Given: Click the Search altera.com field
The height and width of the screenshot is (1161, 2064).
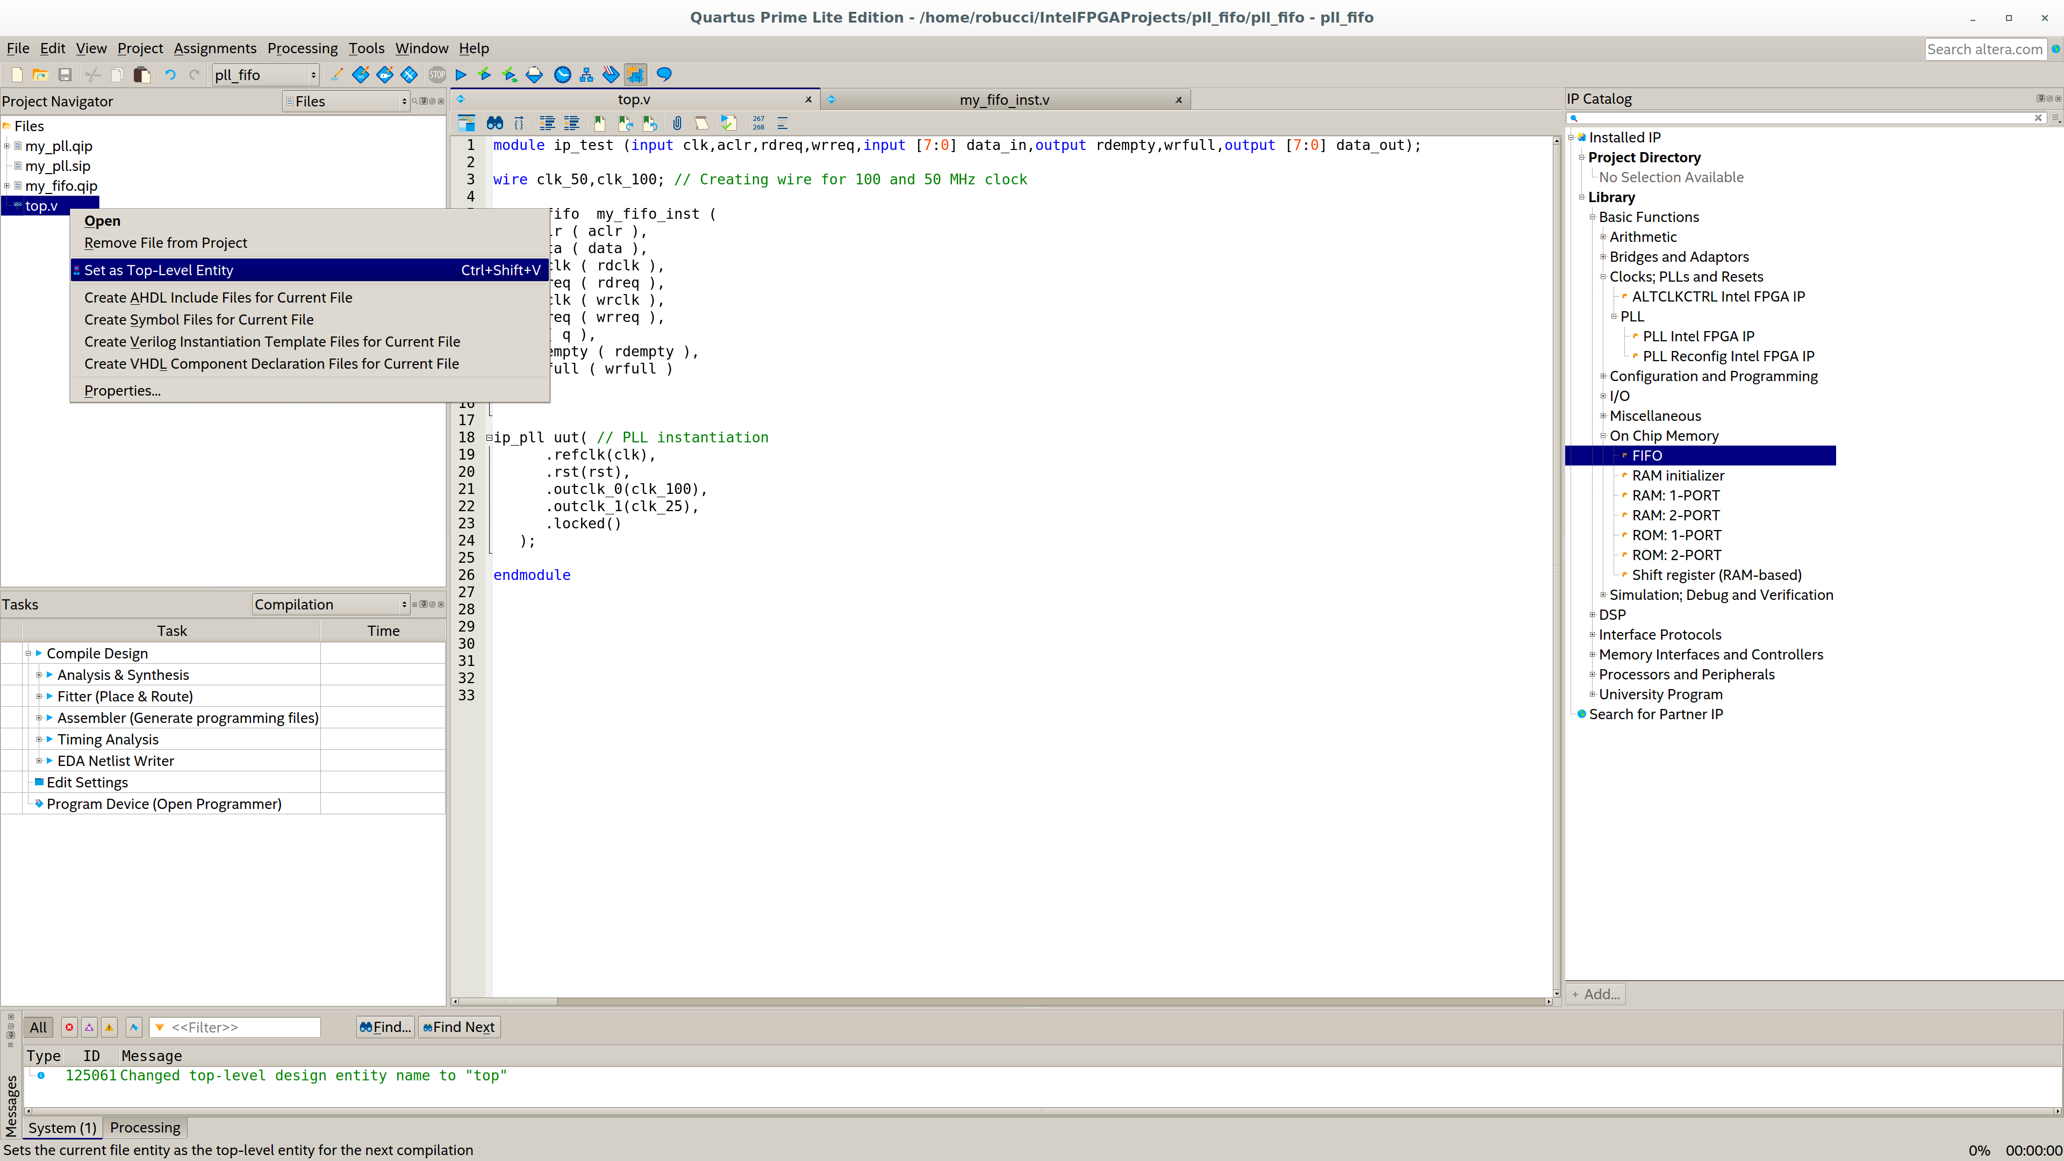Looking at the screenshot, I should (x=1984, y=49).
